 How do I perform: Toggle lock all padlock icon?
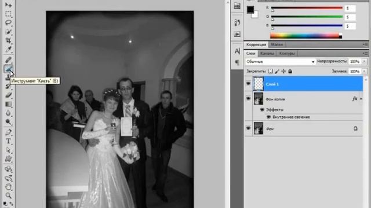click(290, 71)
